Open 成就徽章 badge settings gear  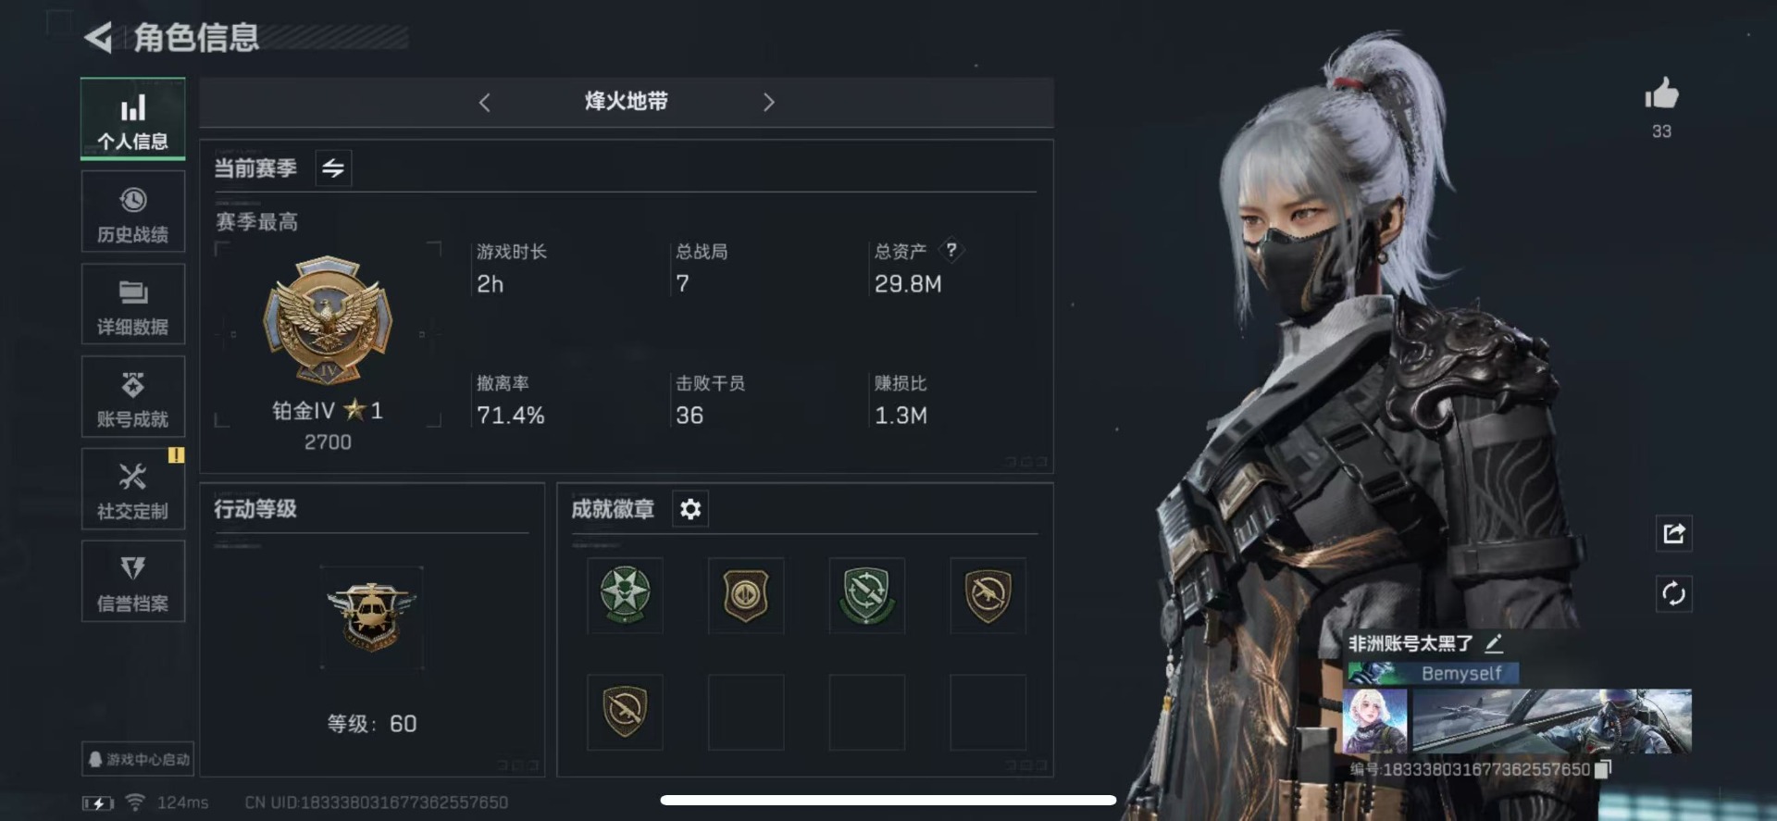[x=690, y=509]
